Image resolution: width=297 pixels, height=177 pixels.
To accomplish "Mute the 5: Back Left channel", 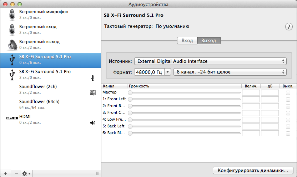I will point(288,126).
